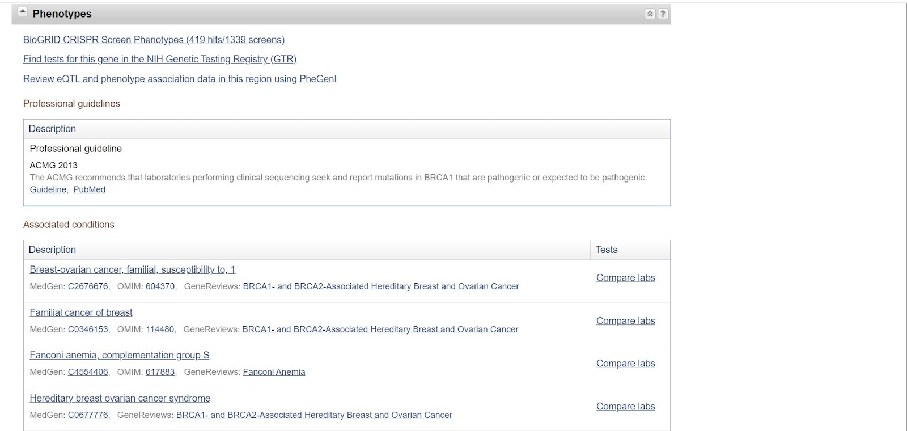The image size is (907, 431).
Task: Open the PubMed link under ACMG 2013
Action: pyautogui.click(x=89, y=189)
